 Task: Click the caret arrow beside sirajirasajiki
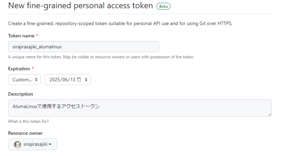coord(50,145)
